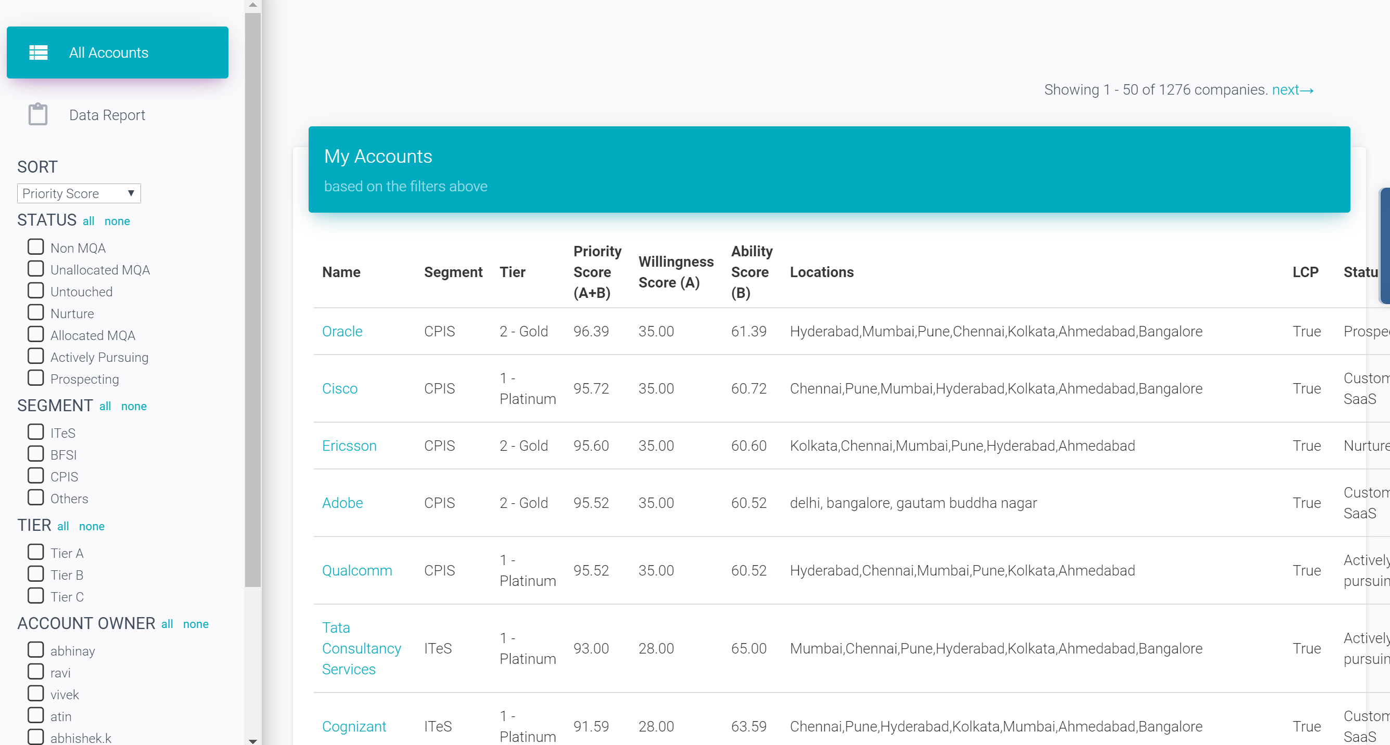
Task: Click the Name column header
Action: [341, 272]
